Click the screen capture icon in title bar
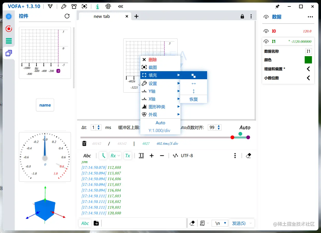Screen dimensions: 321x233 point(84,6)
